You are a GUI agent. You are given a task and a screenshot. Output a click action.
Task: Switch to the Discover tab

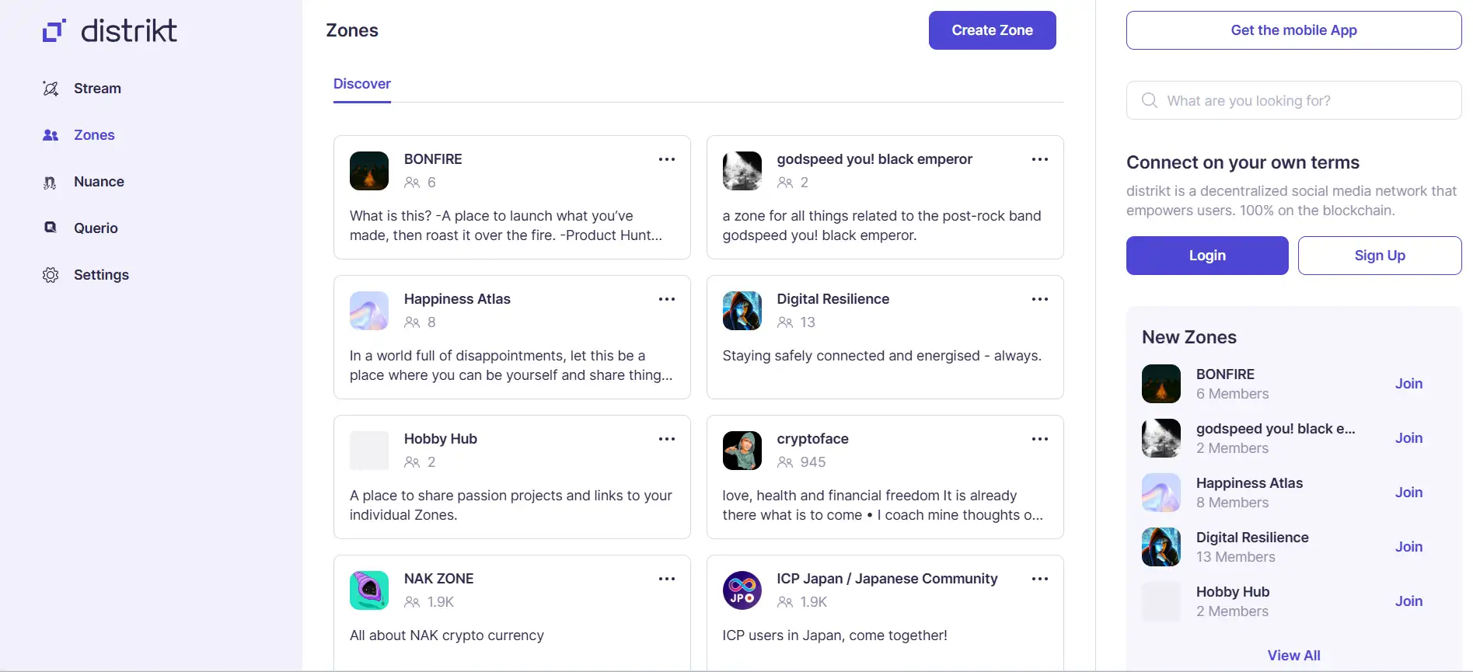(x=362, y=84)
